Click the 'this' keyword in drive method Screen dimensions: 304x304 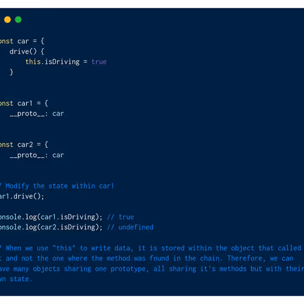pos(33,61)
